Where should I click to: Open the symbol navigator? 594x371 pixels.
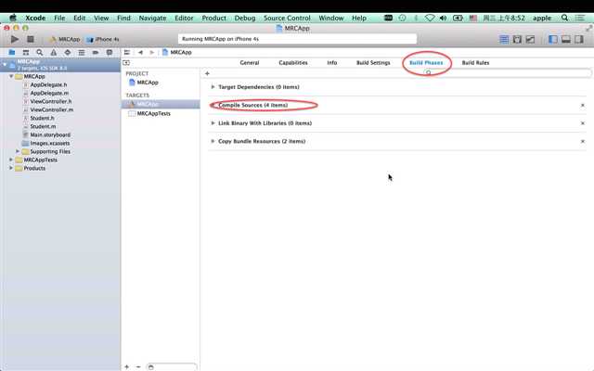[26, 52]
